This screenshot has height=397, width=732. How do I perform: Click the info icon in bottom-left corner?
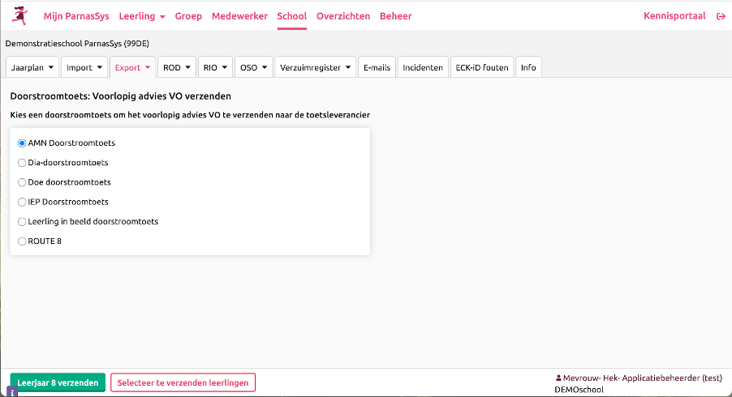coord(12,391)
